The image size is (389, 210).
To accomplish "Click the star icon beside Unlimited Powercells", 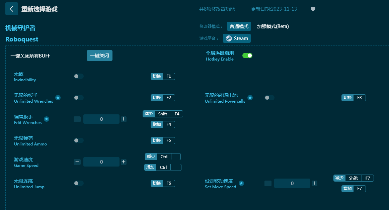I will point(250,98).
